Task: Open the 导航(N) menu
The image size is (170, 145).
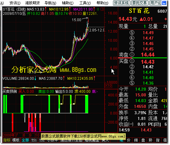Action: coord(50,3)
